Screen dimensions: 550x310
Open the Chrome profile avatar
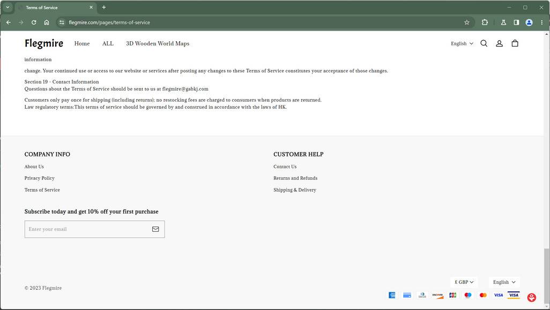click(529, 22)
